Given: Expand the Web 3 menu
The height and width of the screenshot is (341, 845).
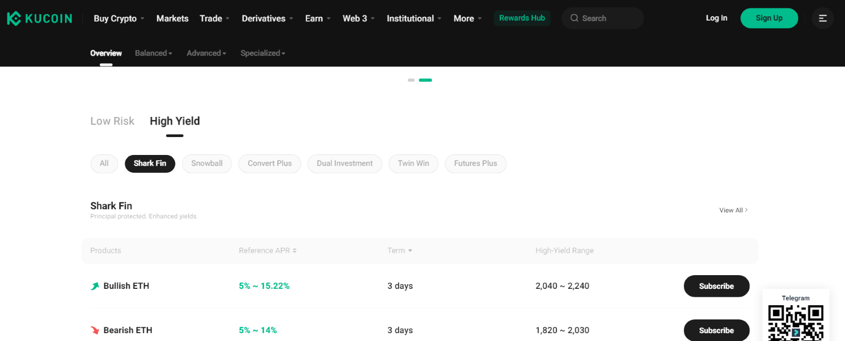Looking at the screenshot, I should click(x=359, y=18).
